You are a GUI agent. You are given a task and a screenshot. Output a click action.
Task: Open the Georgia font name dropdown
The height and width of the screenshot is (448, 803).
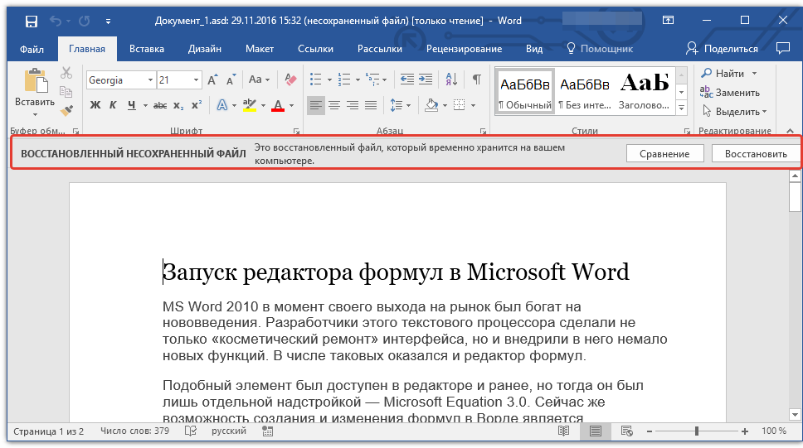tap(150, 80)
